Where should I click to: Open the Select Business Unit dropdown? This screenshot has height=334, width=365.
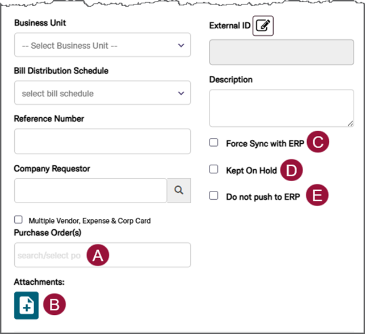102,45
